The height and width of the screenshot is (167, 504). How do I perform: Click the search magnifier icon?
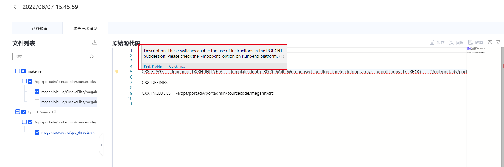[x=92, y=57]
